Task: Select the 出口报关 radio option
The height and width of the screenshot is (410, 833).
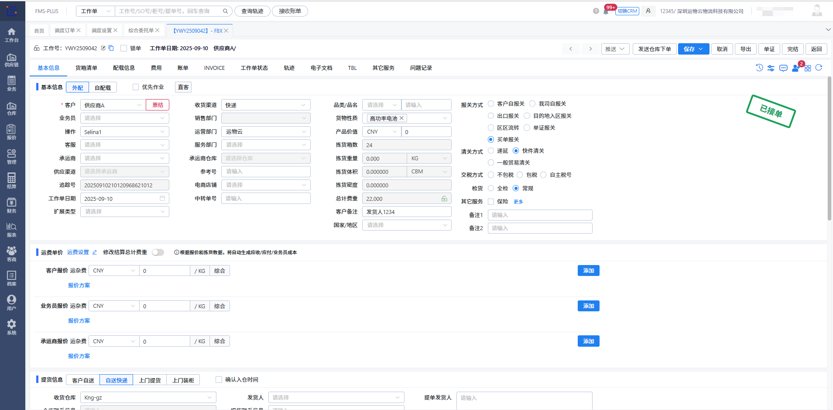Action: (x=490, y=115)
